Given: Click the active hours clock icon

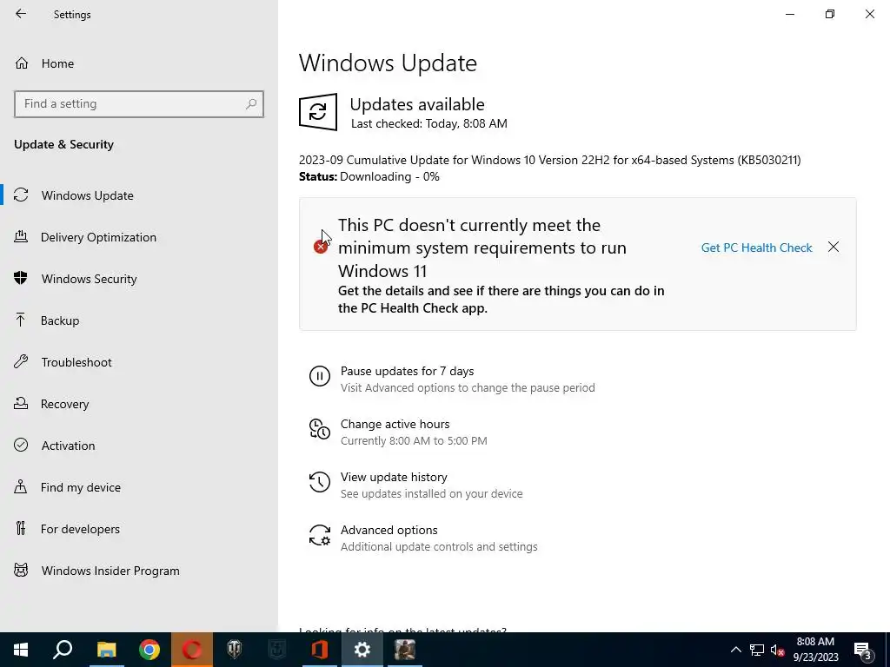Looking at the screenshot, I should (x=320, y=429).
